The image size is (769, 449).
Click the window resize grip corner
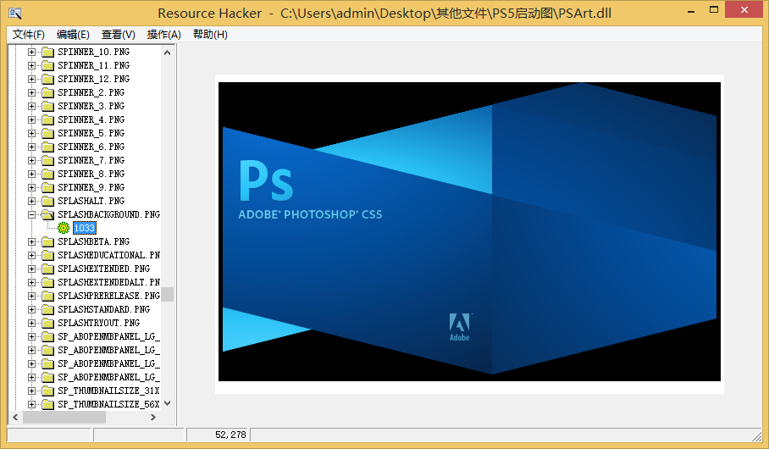758,435
